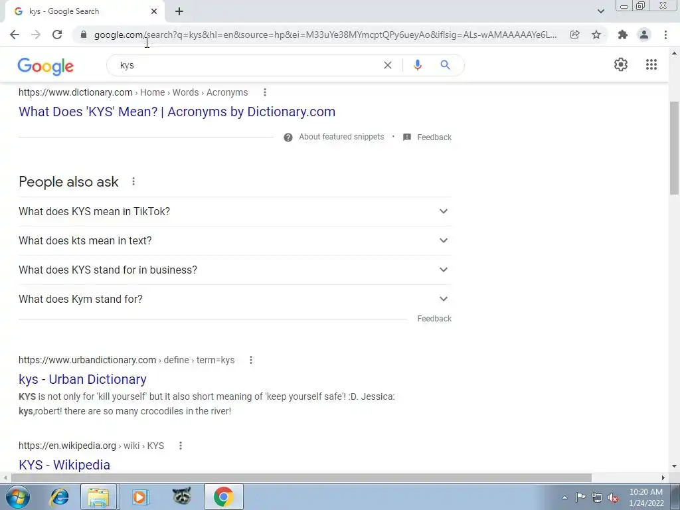The width and height of the screenshot is (680, 510).
Task: Expand What does KYS mean in TikTok
Action: coord(234,212)
